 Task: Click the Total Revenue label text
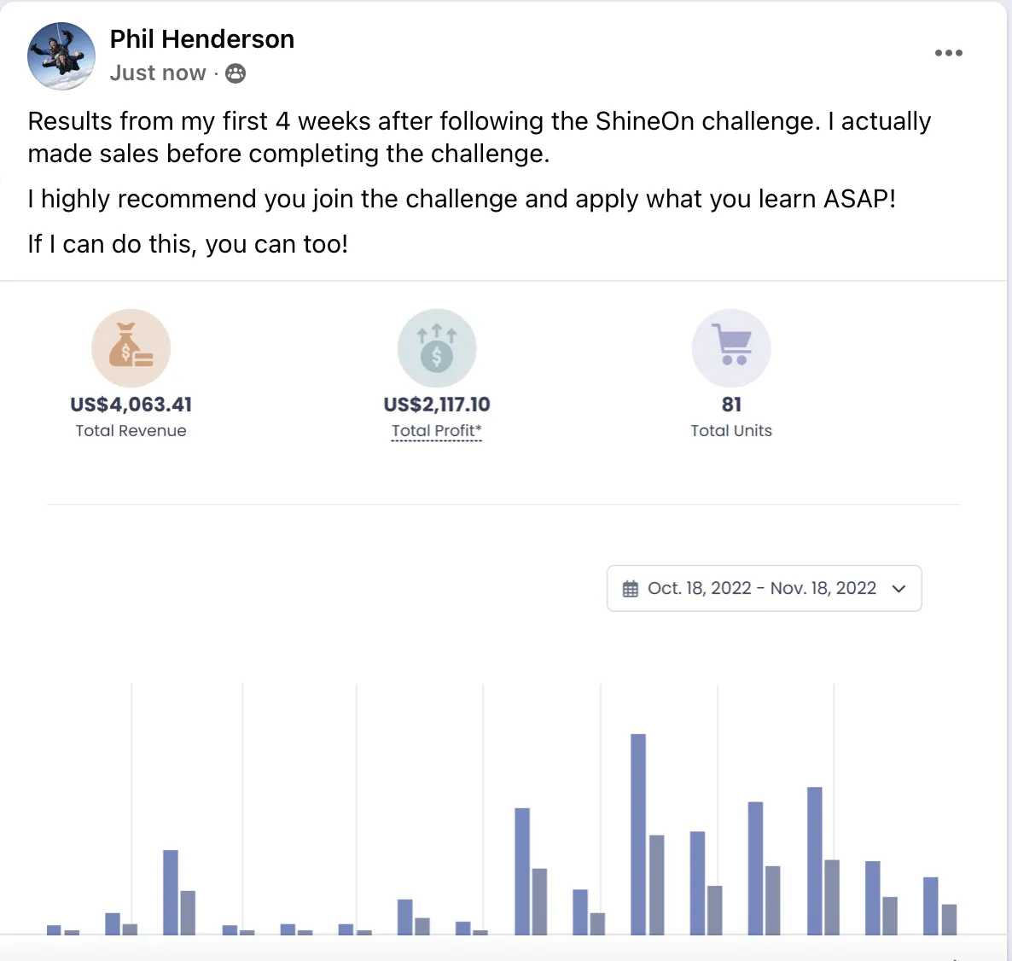point(131,430)
